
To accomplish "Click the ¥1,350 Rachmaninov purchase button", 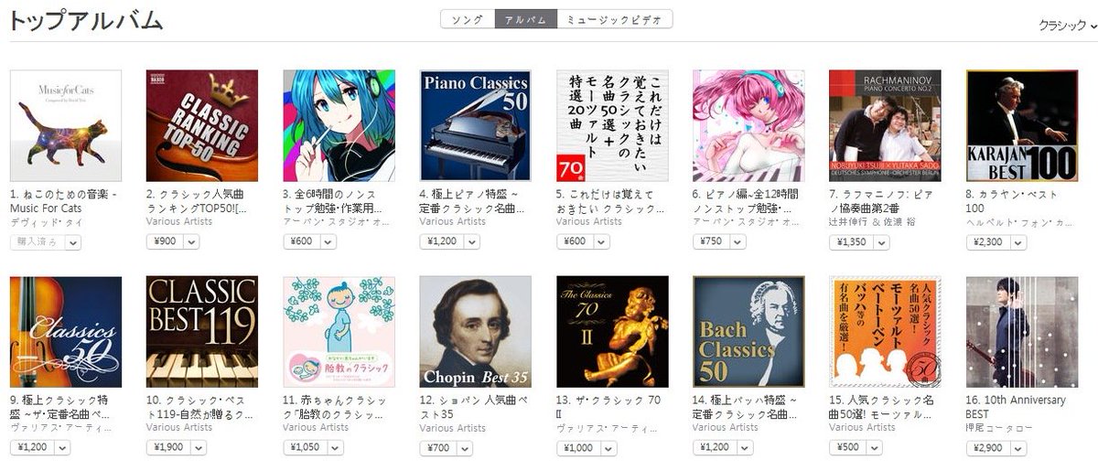I will 853,242.
